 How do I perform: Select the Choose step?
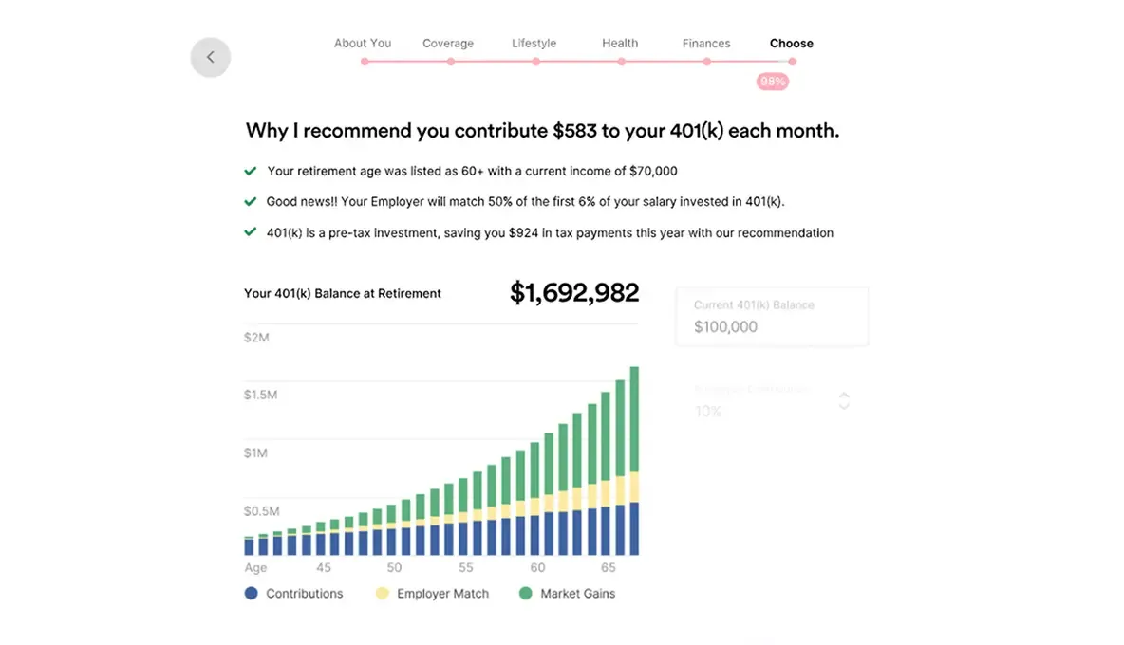pyautogui.click(x=792, y=44)
